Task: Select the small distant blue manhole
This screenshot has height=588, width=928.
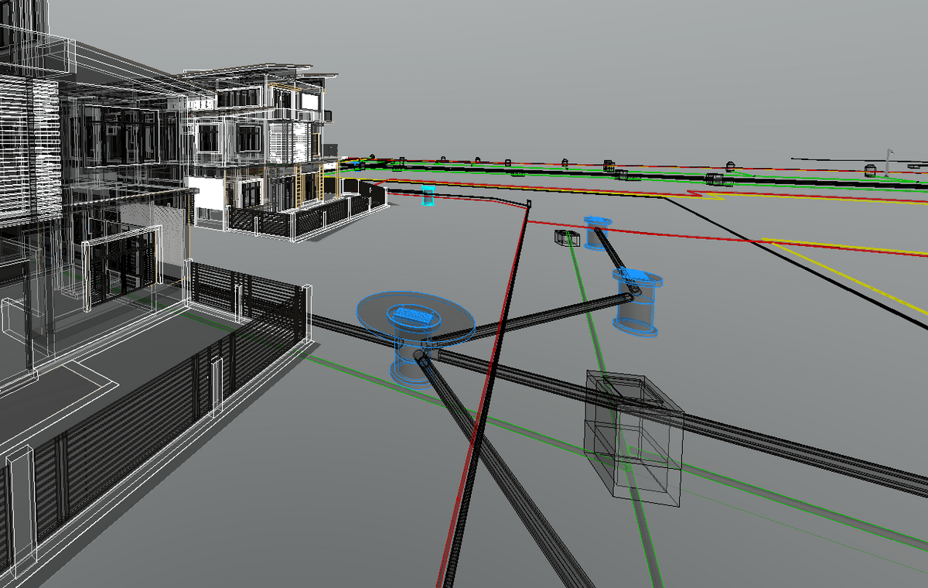Action: click(596, 233)
